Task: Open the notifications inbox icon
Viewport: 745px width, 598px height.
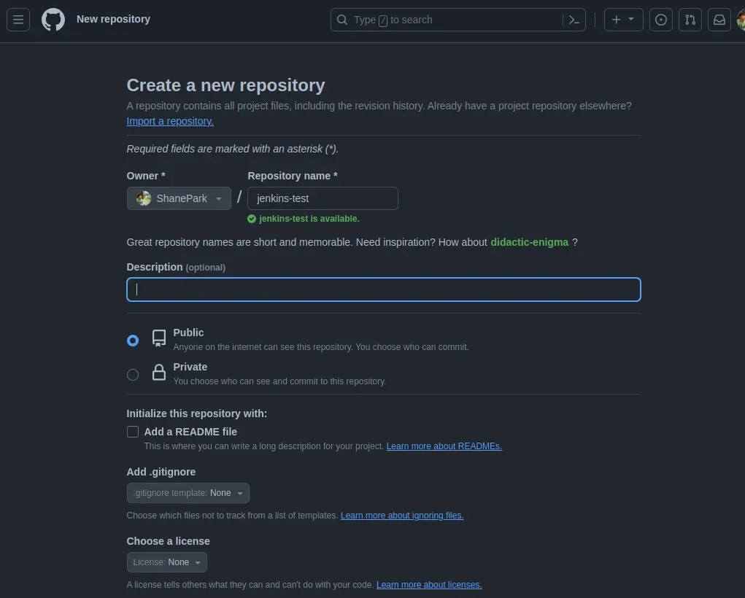Action: tap(719, 20)
